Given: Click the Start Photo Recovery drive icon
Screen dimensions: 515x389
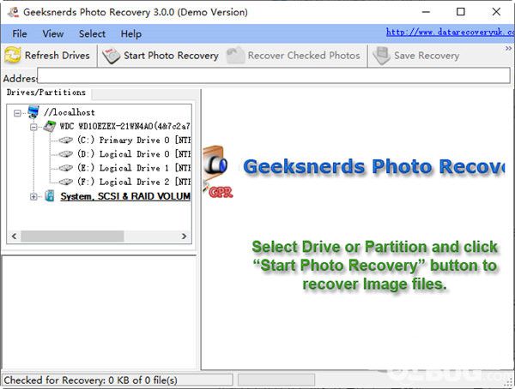Looking at the screenshot, I should 111,56.
